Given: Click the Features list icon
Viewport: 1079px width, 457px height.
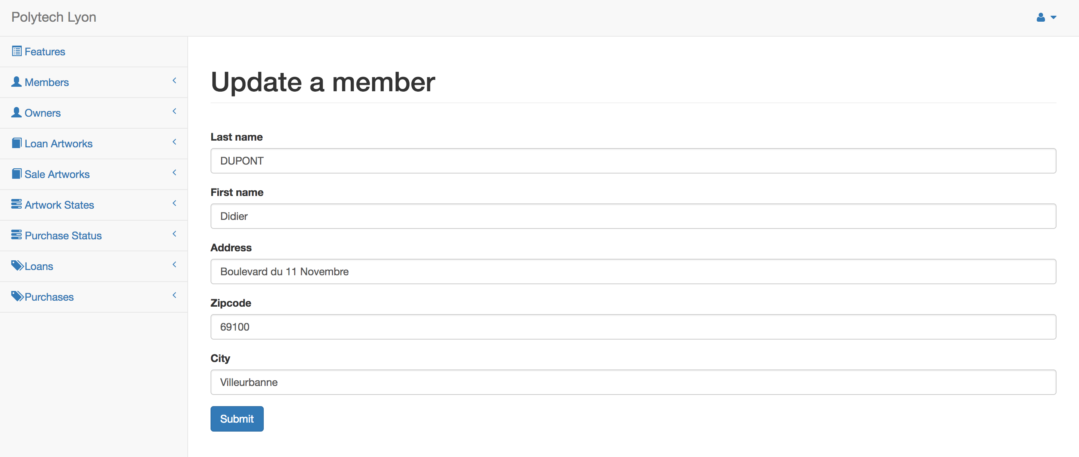Looking at the screenshot, I should pyautogui.click(x=17, y=52).
